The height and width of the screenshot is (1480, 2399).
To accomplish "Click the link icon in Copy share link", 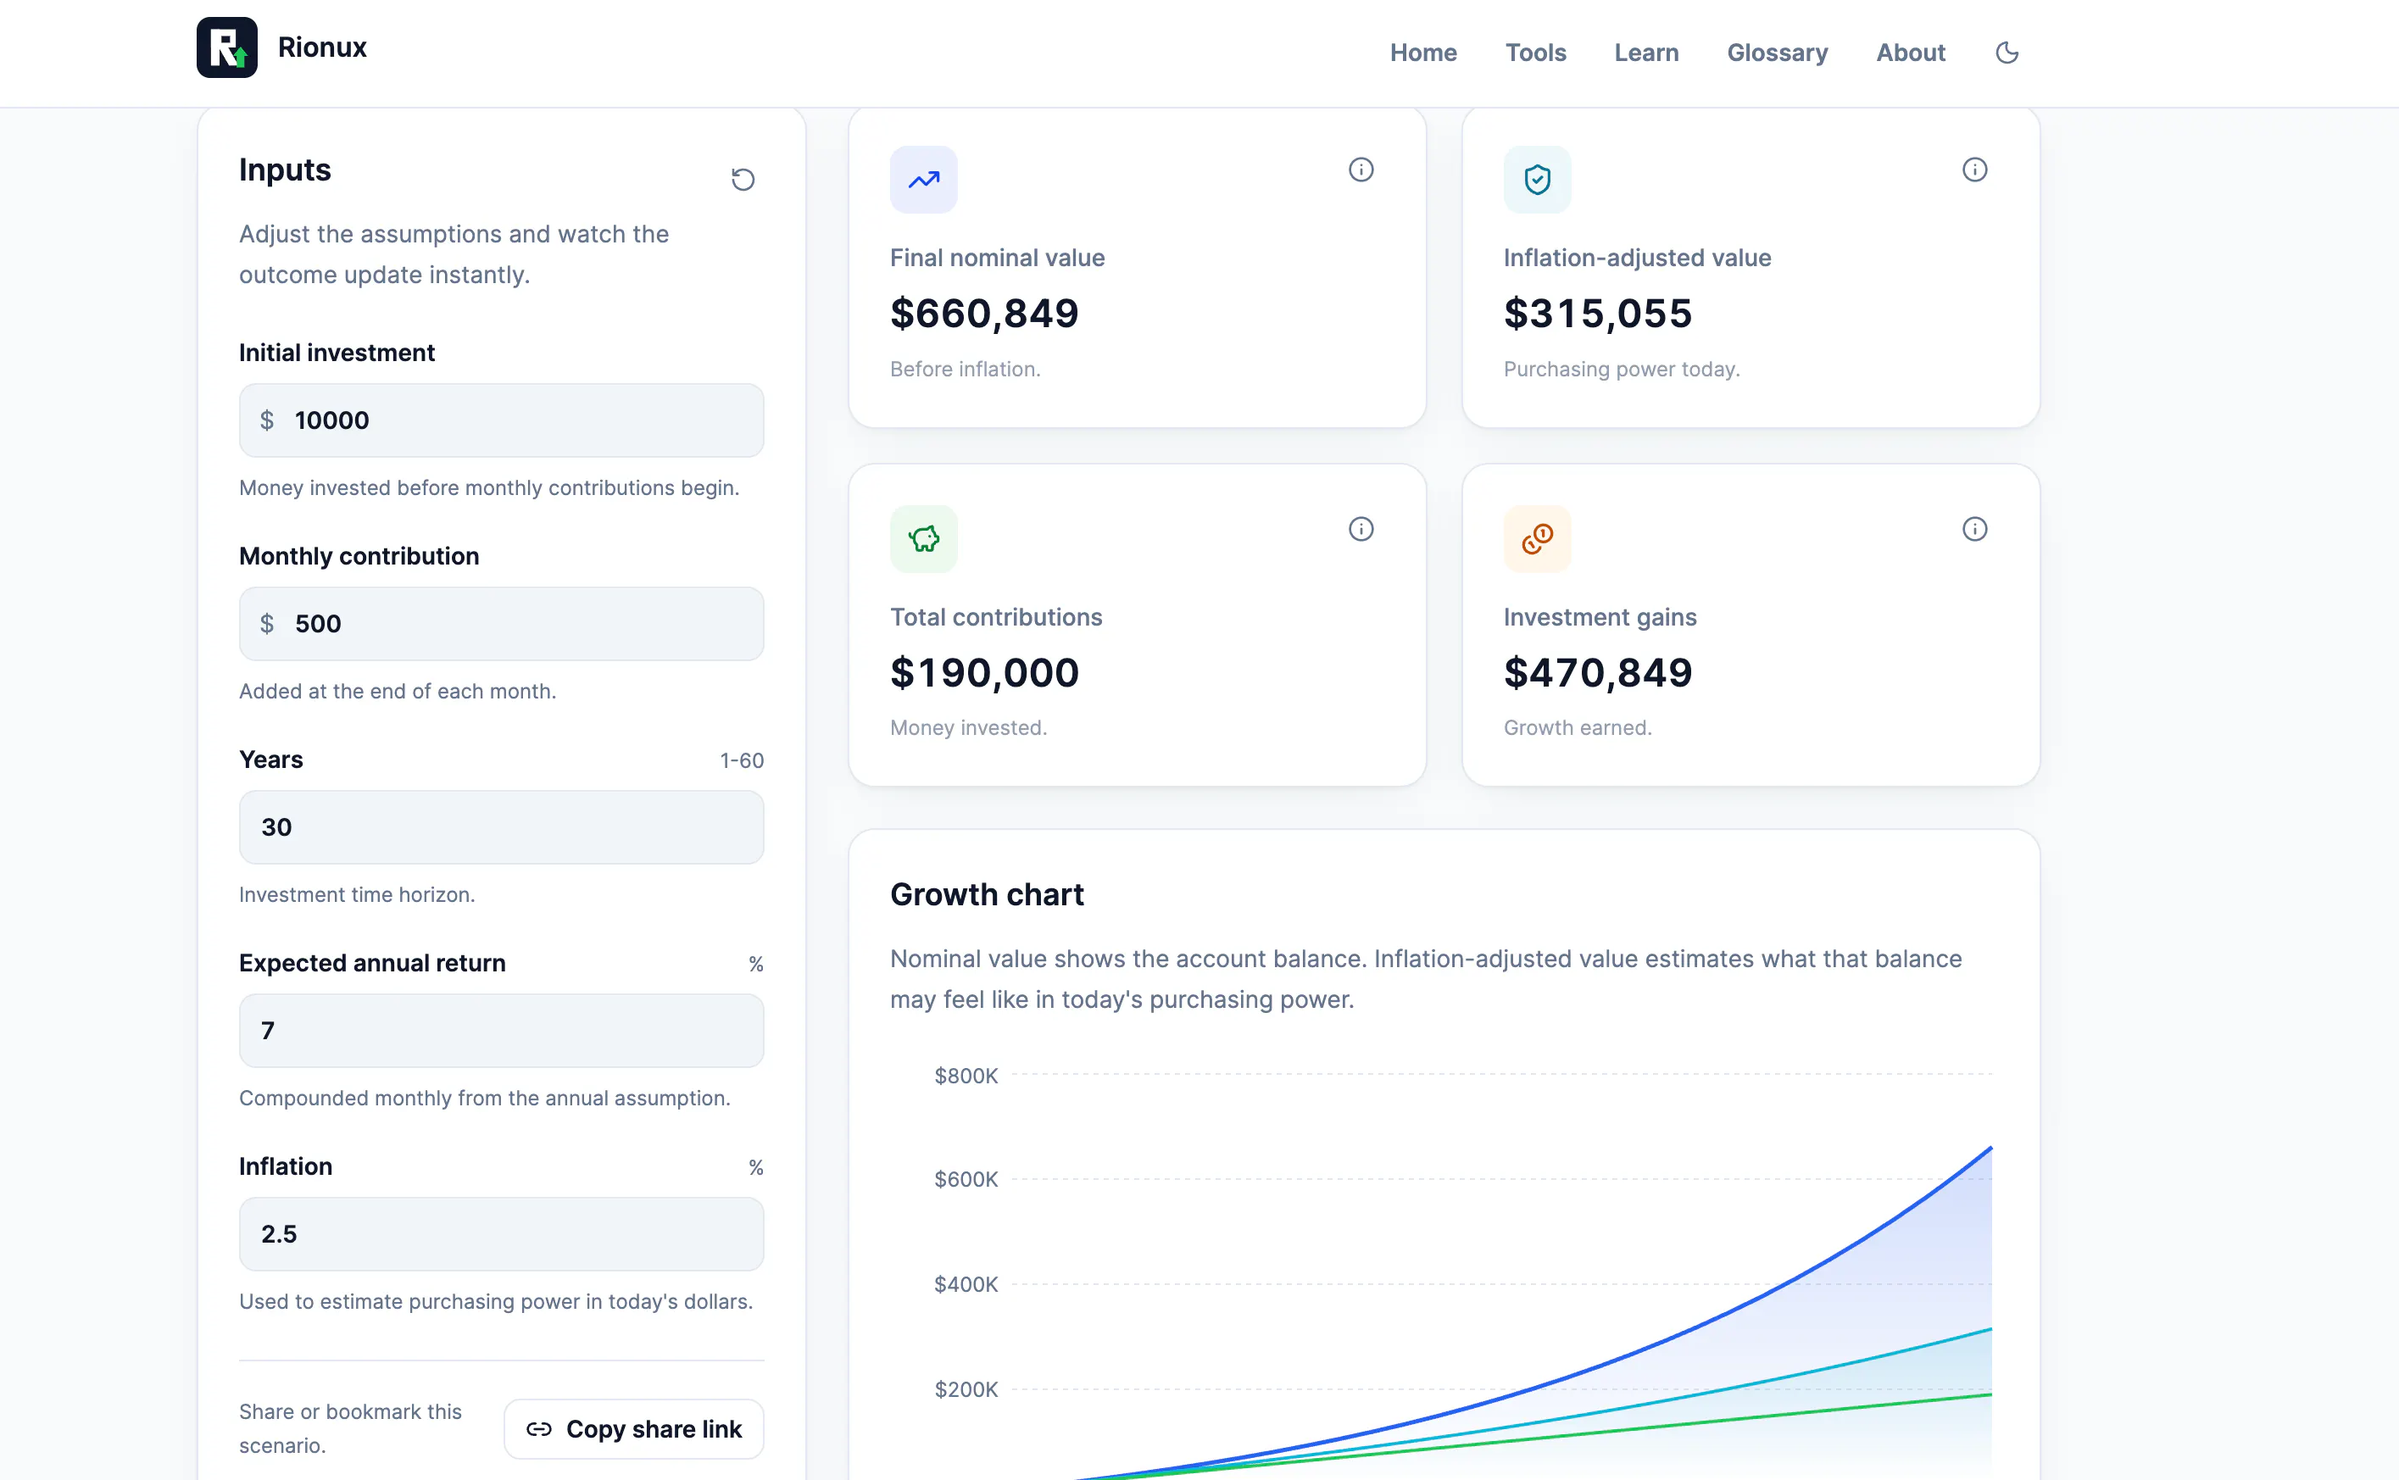I will (538, 1429).
